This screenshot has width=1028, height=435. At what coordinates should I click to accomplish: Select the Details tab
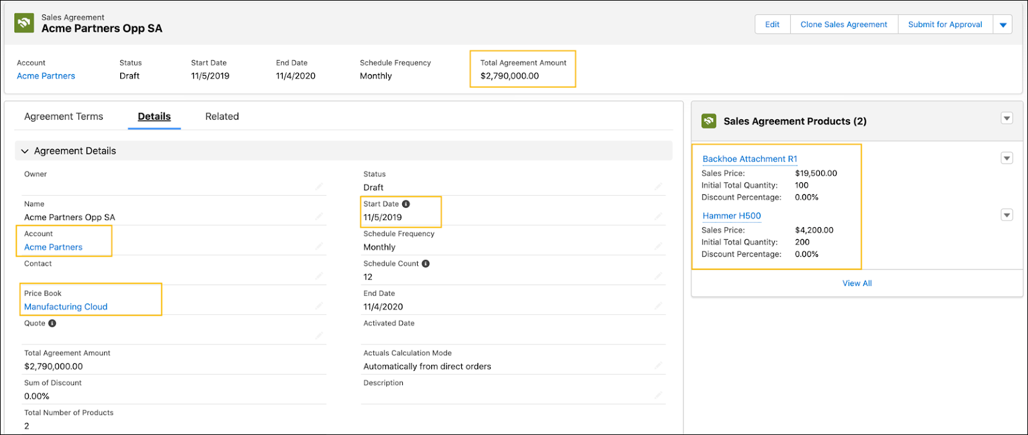(154, 116)
